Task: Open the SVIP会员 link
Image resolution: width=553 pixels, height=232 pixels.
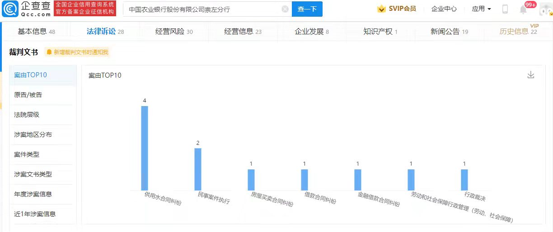Action: 403,9
